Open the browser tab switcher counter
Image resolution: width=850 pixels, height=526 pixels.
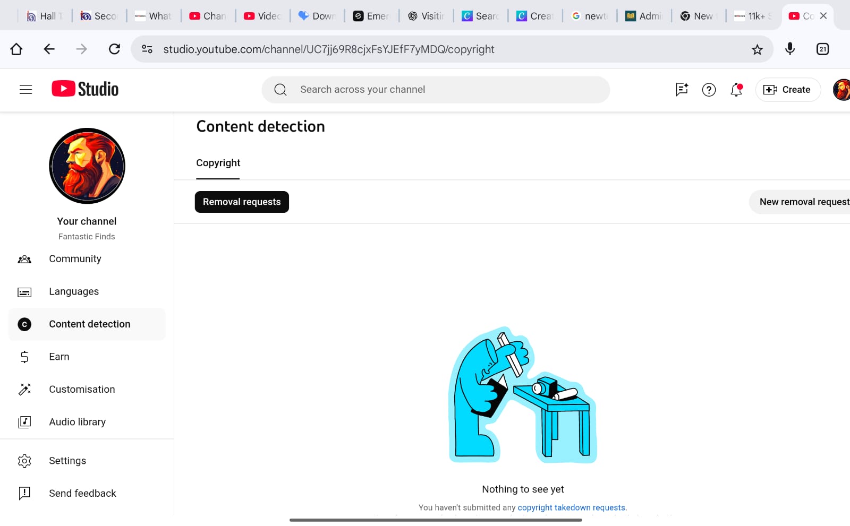click(822, 49)
